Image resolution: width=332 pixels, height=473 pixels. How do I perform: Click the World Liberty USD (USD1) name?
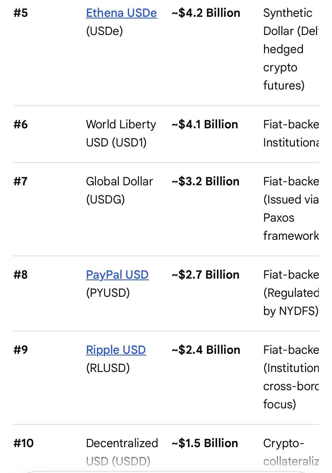pos(121,134)
